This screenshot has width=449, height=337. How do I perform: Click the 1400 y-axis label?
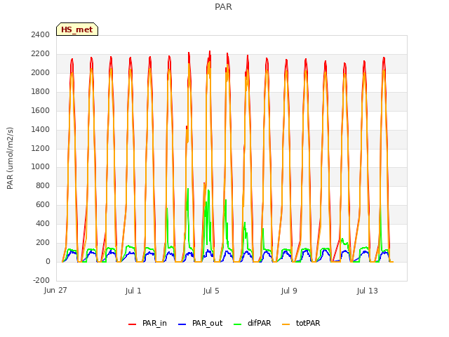pos(41,129)
